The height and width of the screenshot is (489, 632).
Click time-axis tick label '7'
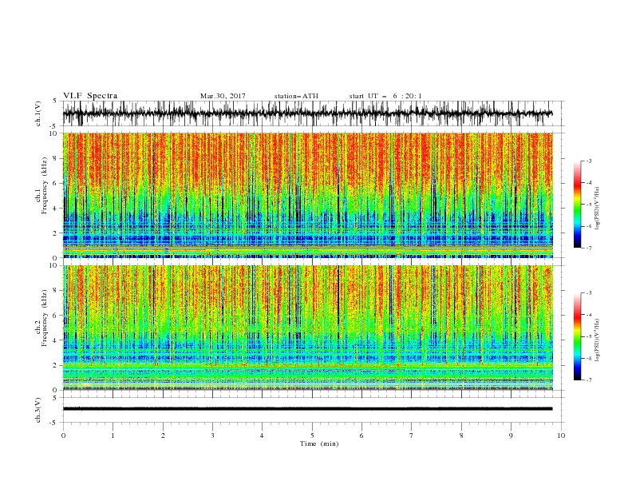coord(412,435)
